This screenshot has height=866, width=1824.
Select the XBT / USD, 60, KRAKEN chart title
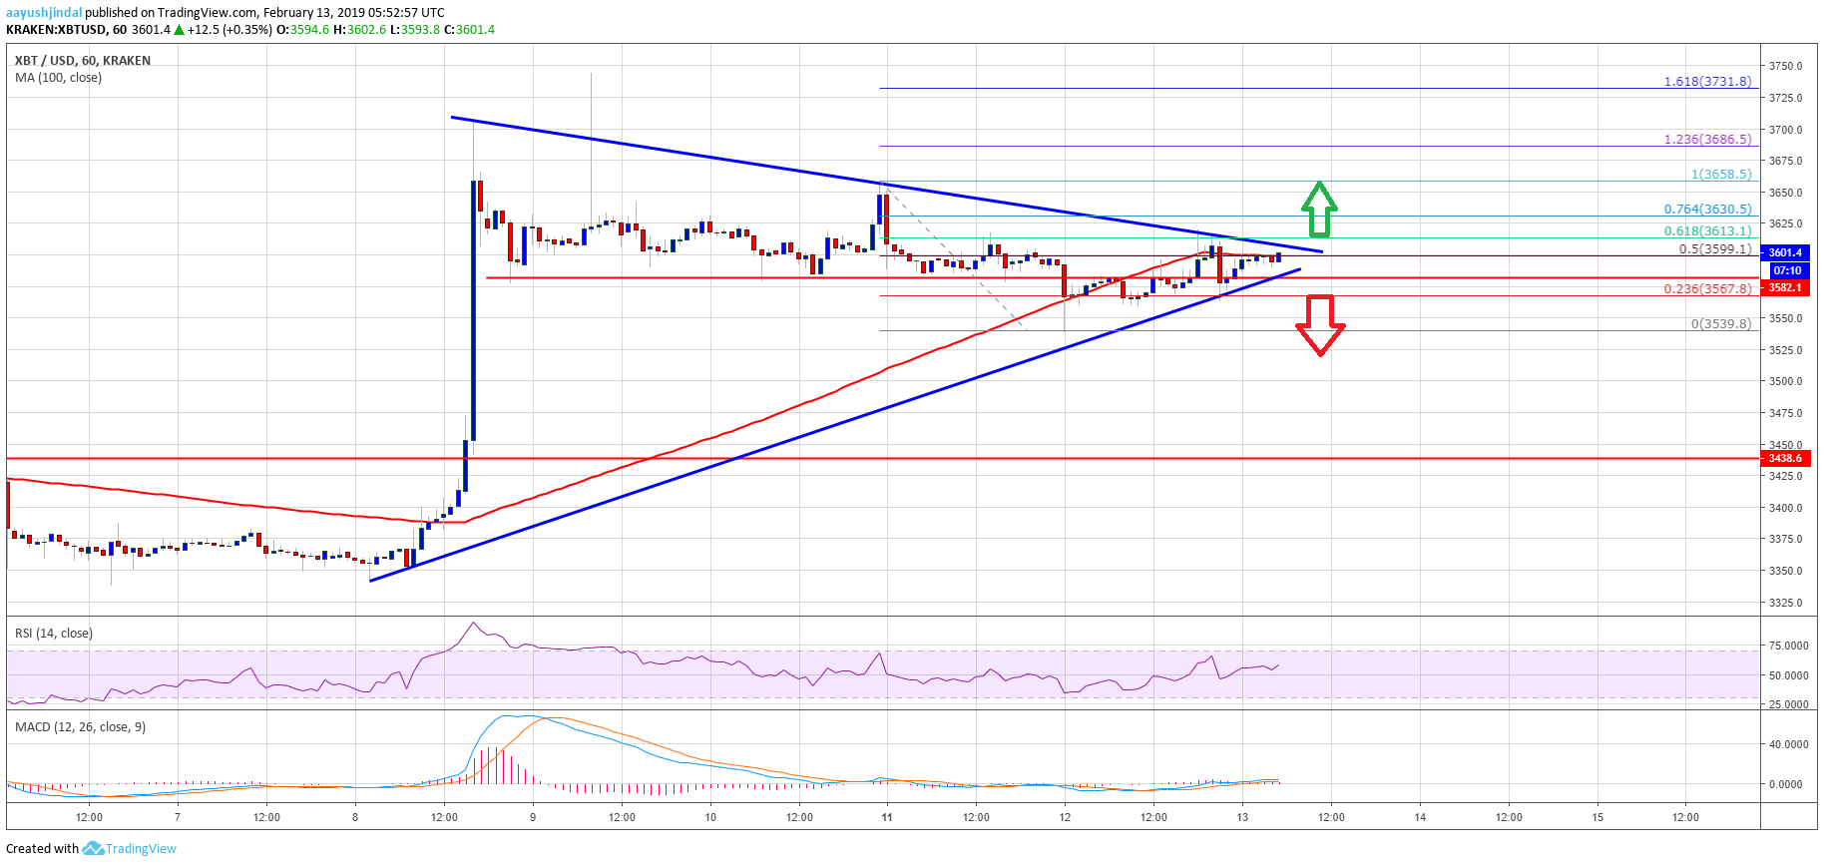pyautogui.click(x=83, y=61)
